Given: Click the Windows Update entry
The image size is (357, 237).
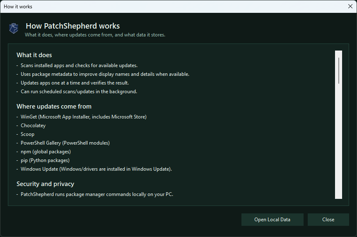Looking at the screenshot, I should tap(96, 169).
